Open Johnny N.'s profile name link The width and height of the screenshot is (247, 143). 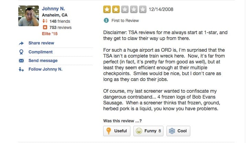pos(53,9)
